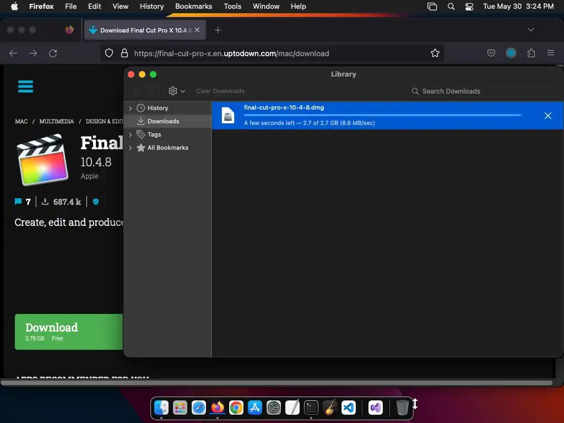Select All Bookmarks in Library sidebar
564x423 pixels.
(x=167, y=148)
